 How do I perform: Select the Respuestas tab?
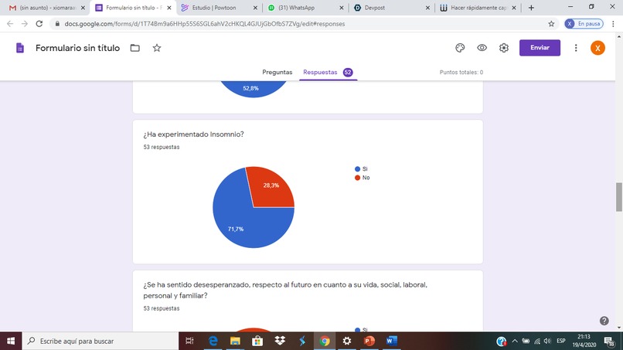coord(328,73)
